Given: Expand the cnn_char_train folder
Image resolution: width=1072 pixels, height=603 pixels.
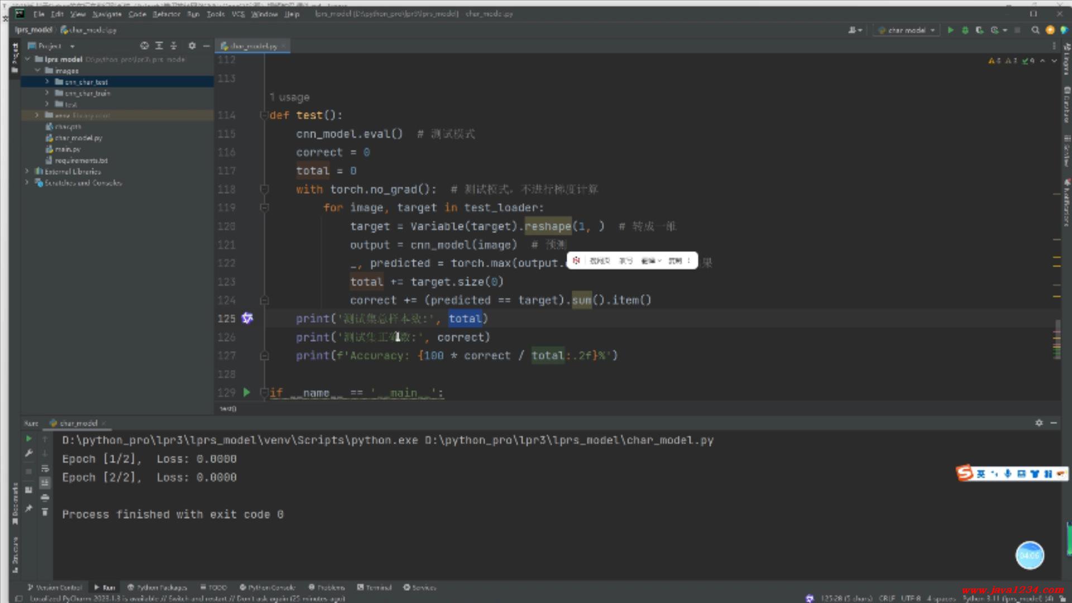Looking at the screenshot, I should point(47,93).
